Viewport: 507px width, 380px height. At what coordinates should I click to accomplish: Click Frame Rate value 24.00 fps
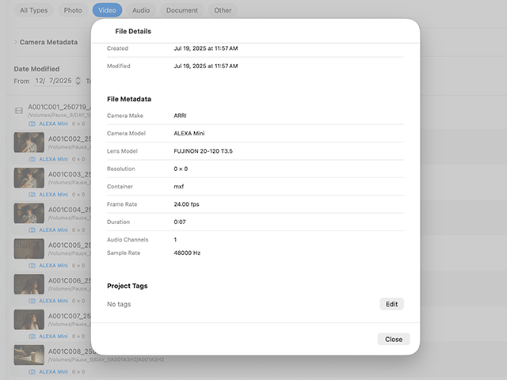pyautogui.click(x=187, y=204)
